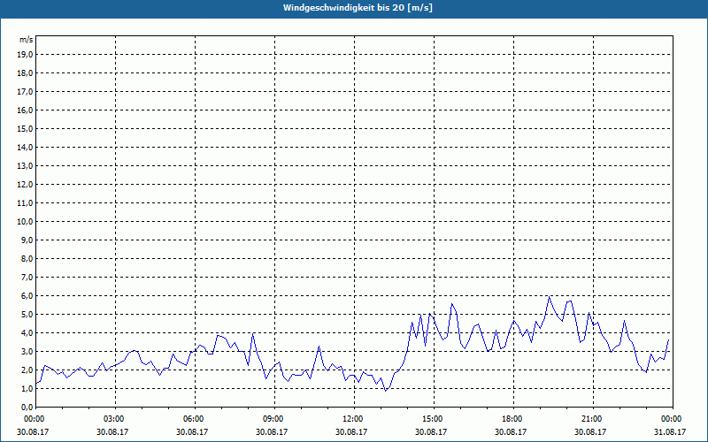Click the 5,0 y-axis label

click(27, 315)
